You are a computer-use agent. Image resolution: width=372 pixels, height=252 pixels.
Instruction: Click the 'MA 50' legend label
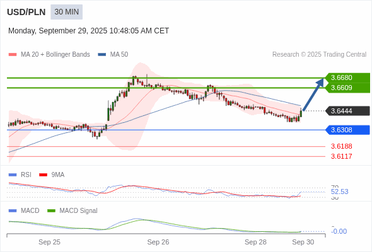[119, 55]
